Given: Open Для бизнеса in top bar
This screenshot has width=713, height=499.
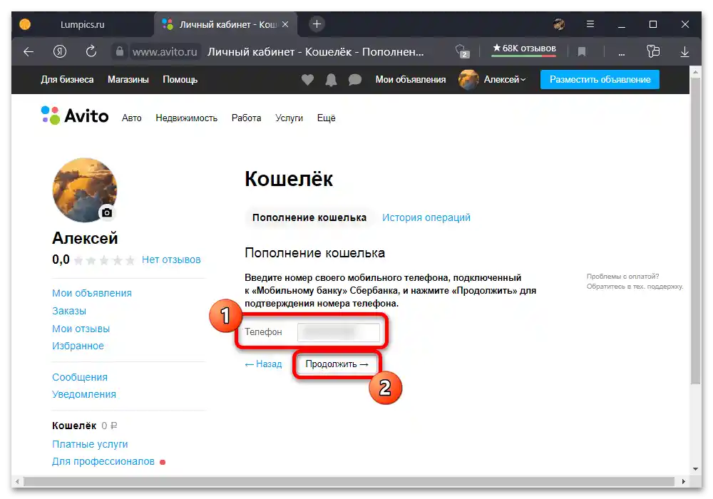Looking at the screenshot, I should [67, 80].
